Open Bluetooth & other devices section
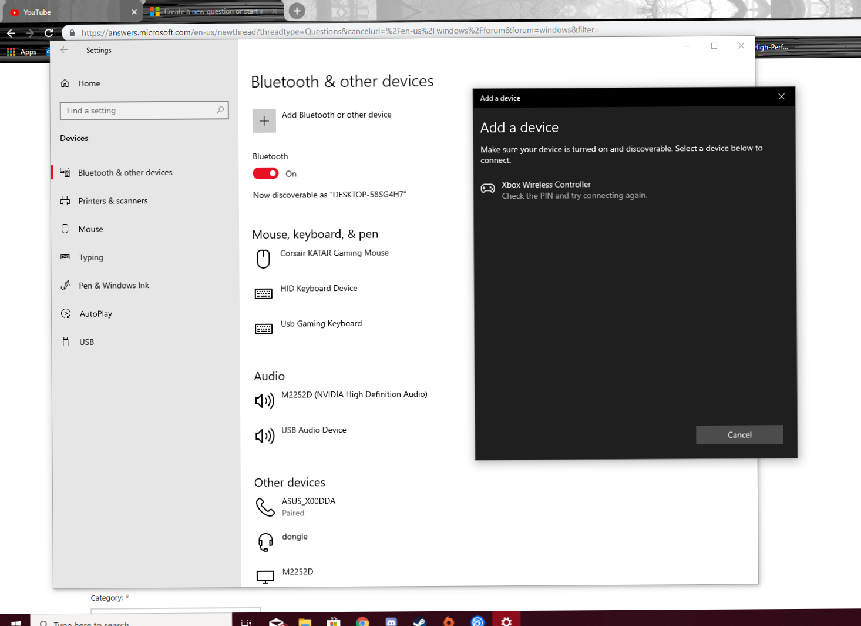This screenshot has height=626, width=861. (x=125, y=172)
